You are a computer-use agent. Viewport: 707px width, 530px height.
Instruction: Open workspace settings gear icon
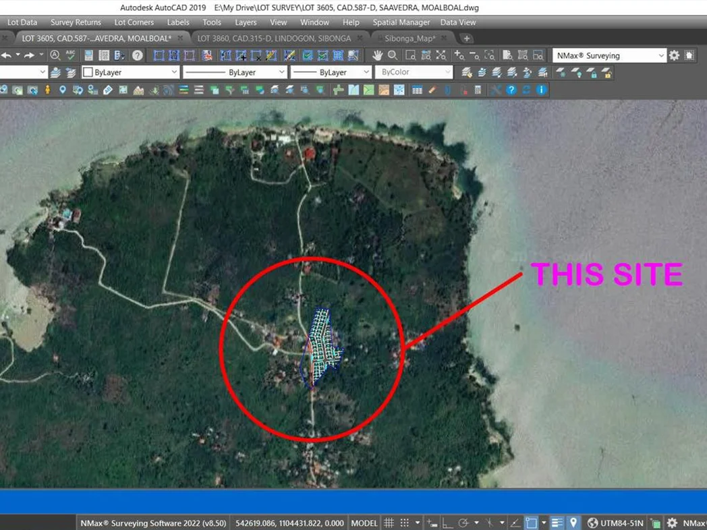tap(674, 55)
